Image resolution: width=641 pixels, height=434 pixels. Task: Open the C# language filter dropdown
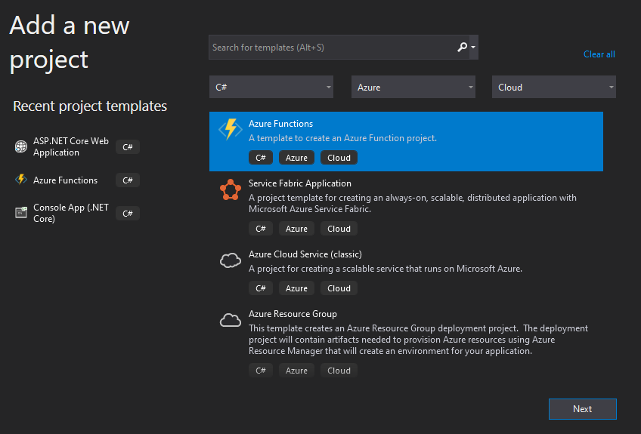tap(271, 87)
